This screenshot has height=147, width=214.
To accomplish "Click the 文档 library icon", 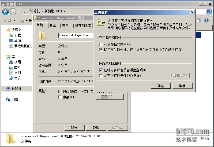I will [11, 73].
